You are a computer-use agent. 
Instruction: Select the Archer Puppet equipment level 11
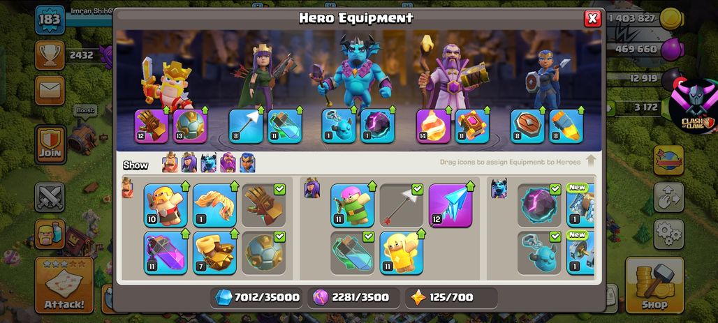click(x=352, y=205)
